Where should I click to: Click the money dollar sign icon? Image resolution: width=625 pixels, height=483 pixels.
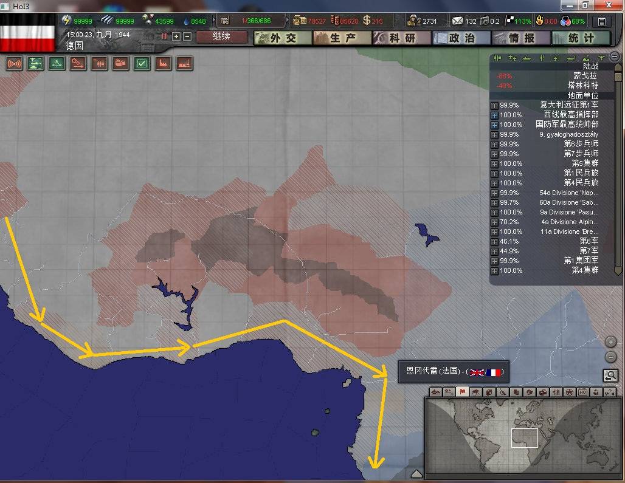click(367, 20)
